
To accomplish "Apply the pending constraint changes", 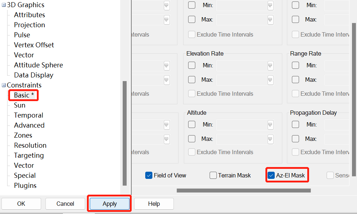I will click(x=109, y=204).
